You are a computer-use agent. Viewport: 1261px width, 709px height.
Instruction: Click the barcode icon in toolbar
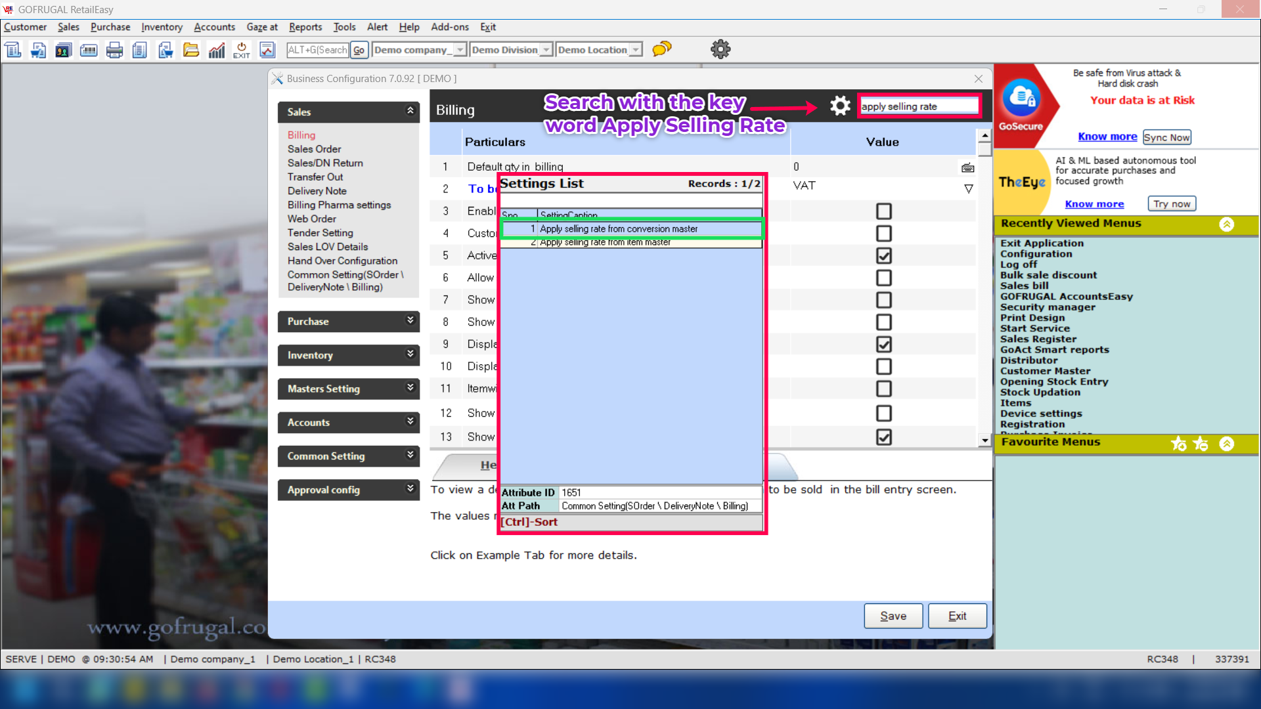click(x=89, y=50)
